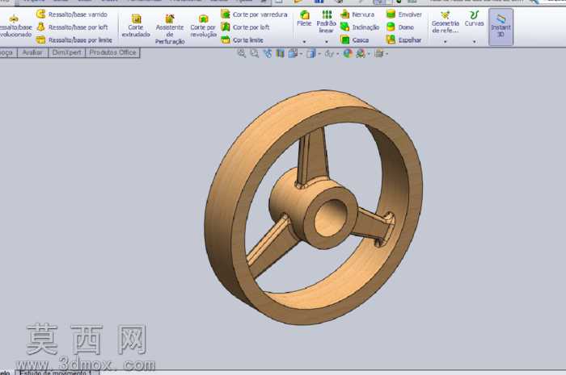Expand the dropdown arrow under Padrão linear
566x375 pixels.
coord(327,42)
